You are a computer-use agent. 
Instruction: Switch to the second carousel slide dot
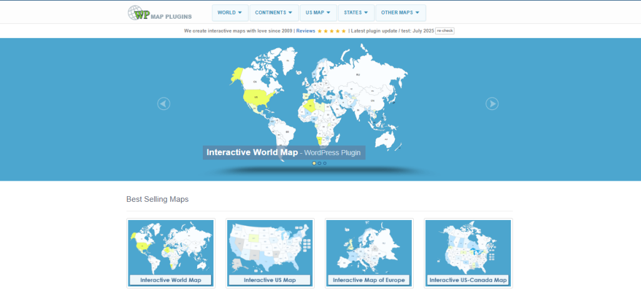[x=319, y=163]
